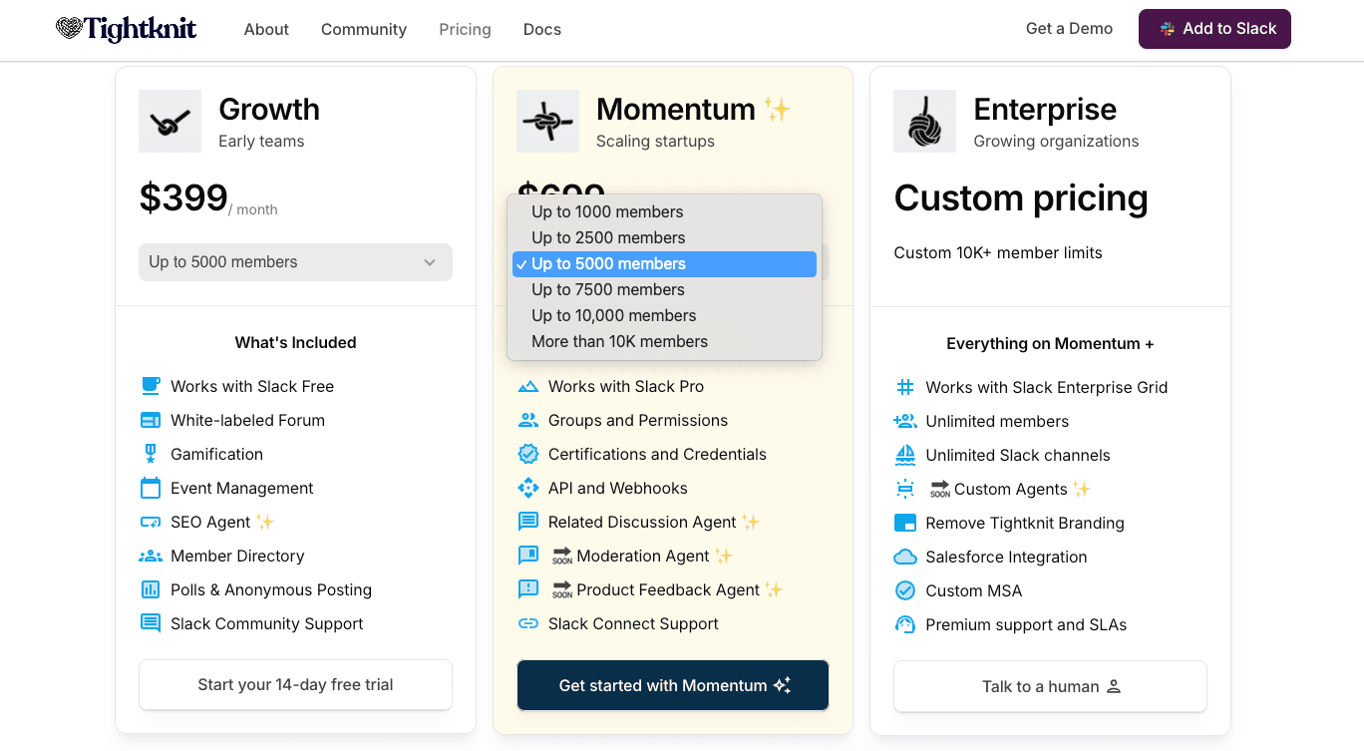Open the Growth plan members dropdown
The image size is (1364, 751).
click(x=295, y=262)
